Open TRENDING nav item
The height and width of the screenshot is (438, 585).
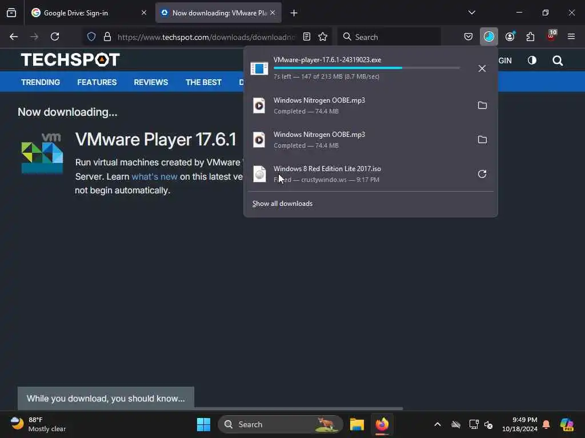(x=41, y=82)
